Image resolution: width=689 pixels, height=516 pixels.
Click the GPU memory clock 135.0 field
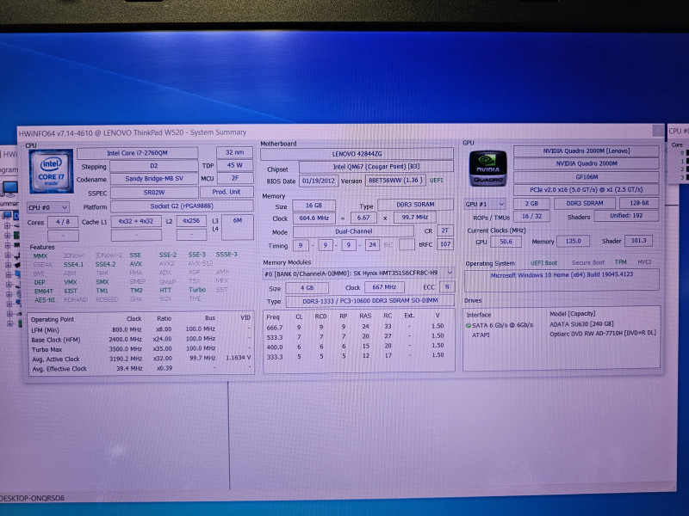tap(573, 241)
